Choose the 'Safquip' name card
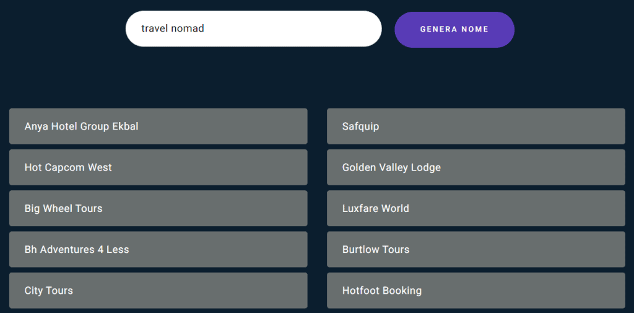 click(x=475, y=126)
